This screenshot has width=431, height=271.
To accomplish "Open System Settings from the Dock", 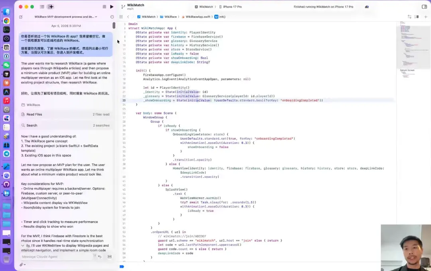I will tap(6, 110).
